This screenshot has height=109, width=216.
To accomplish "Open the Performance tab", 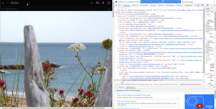I will click(x=170, y=5).
